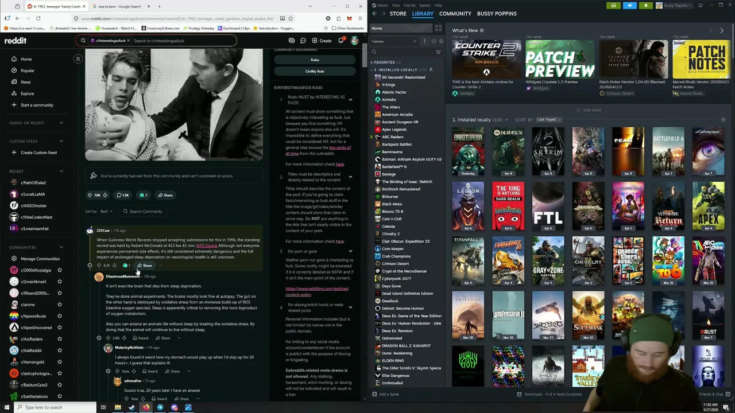Open Steam View menu

tap(395, 5)
